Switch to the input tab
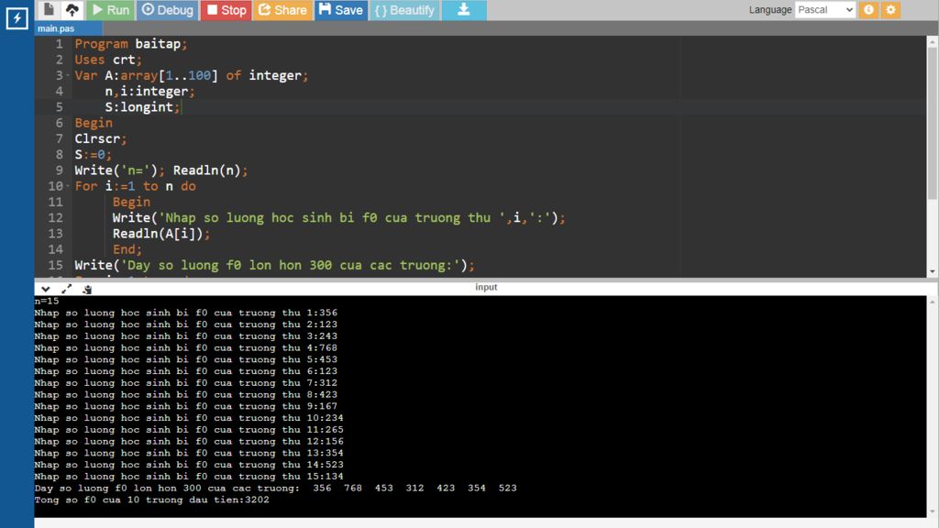 click(486, 287)
